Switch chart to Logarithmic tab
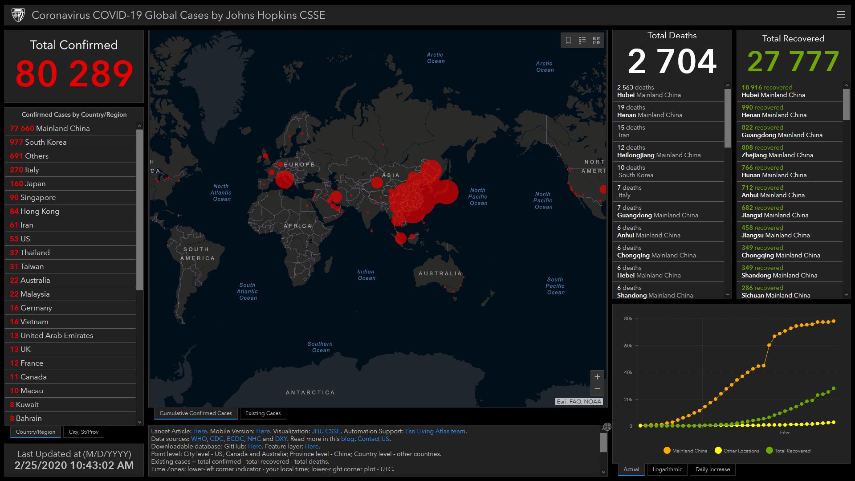The width and height of the screenshot is (855, 481). pos(667,469)
